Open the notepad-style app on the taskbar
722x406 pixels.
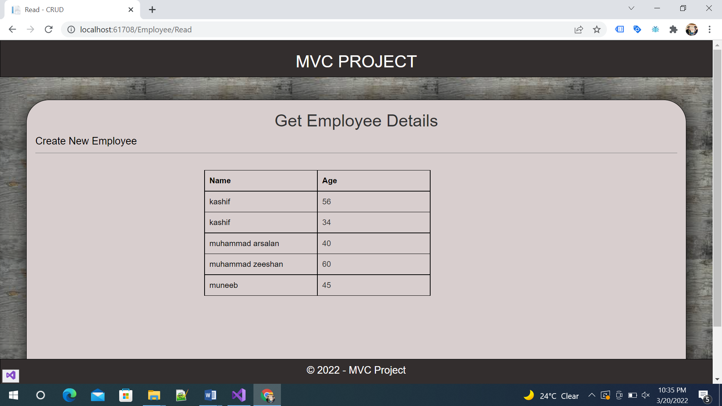pyautogui.click(x=182, y=395)
